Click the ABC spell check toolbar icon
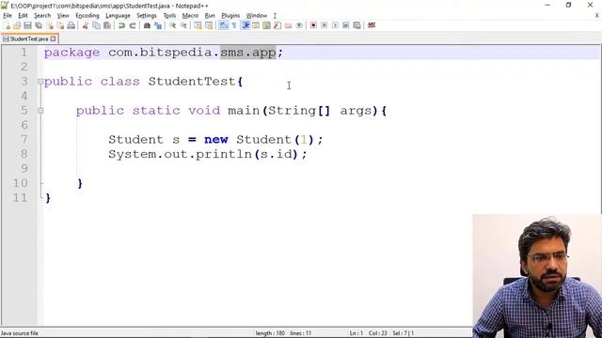Viewport: 602px width, 338px height. pos(372,25)
